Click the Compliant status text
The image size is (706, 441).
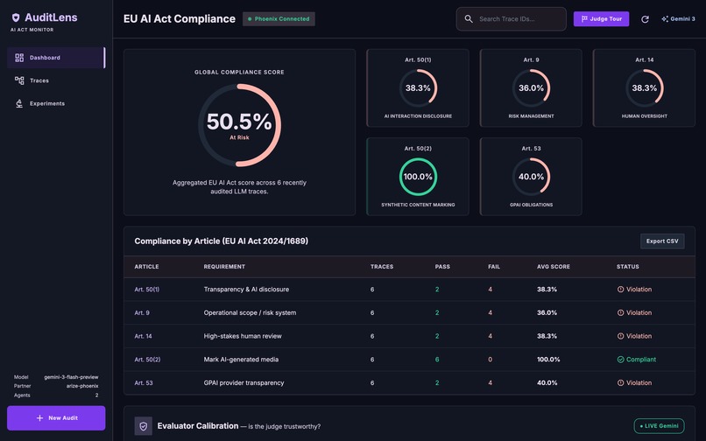point(641,360)
